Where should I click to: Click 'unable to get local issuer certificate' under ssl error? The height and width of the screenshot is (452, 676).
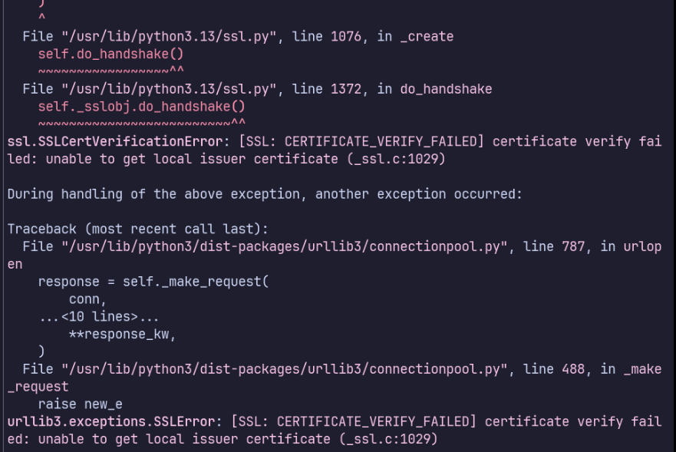pyautogui.click(x=192, y=159)
